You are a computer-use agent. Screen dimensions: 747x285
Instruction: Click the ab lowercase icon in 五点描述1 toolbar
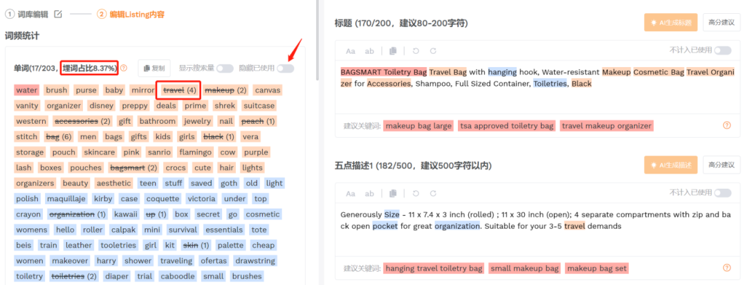(x=369, y=194)
